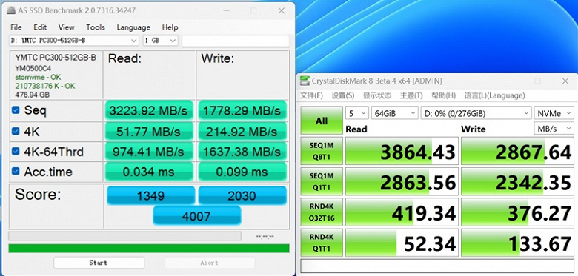
Task: Open the 1 GB test size dropdown
Action: (160, 41)
